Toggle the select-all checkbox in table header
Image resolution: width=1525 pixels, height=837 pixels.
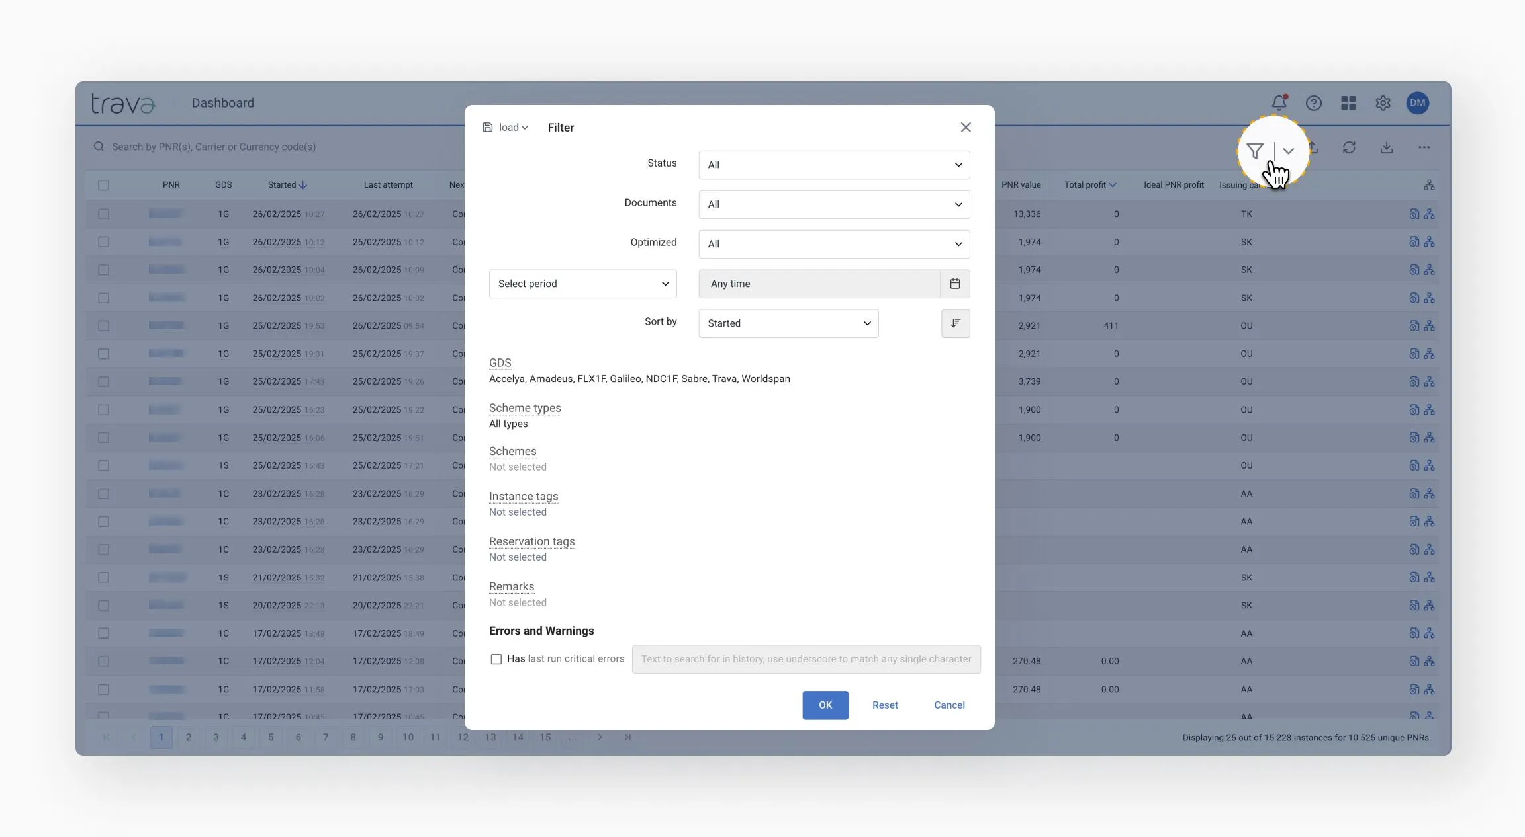point(104,185)
